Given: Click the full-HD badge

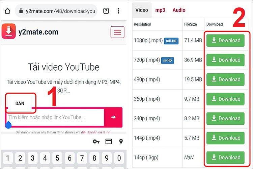Looking at the screenshot, I should pyautogui.click(x=171, y=41).
